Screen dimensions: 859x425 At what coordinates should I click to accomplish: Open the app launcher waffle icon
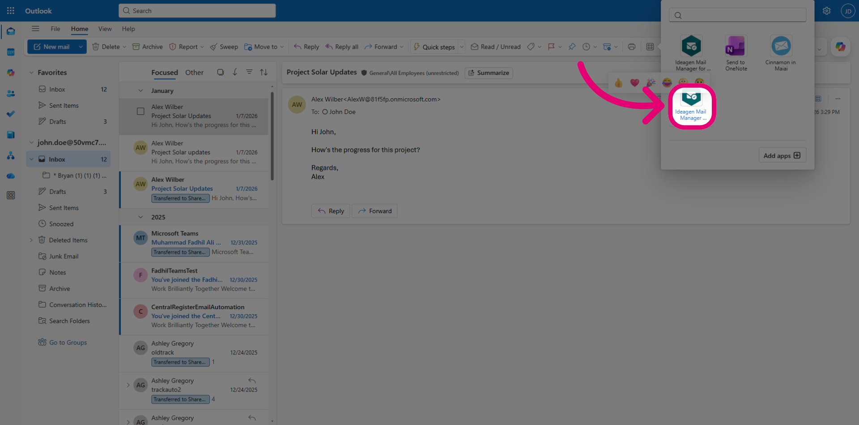point(10,11)
